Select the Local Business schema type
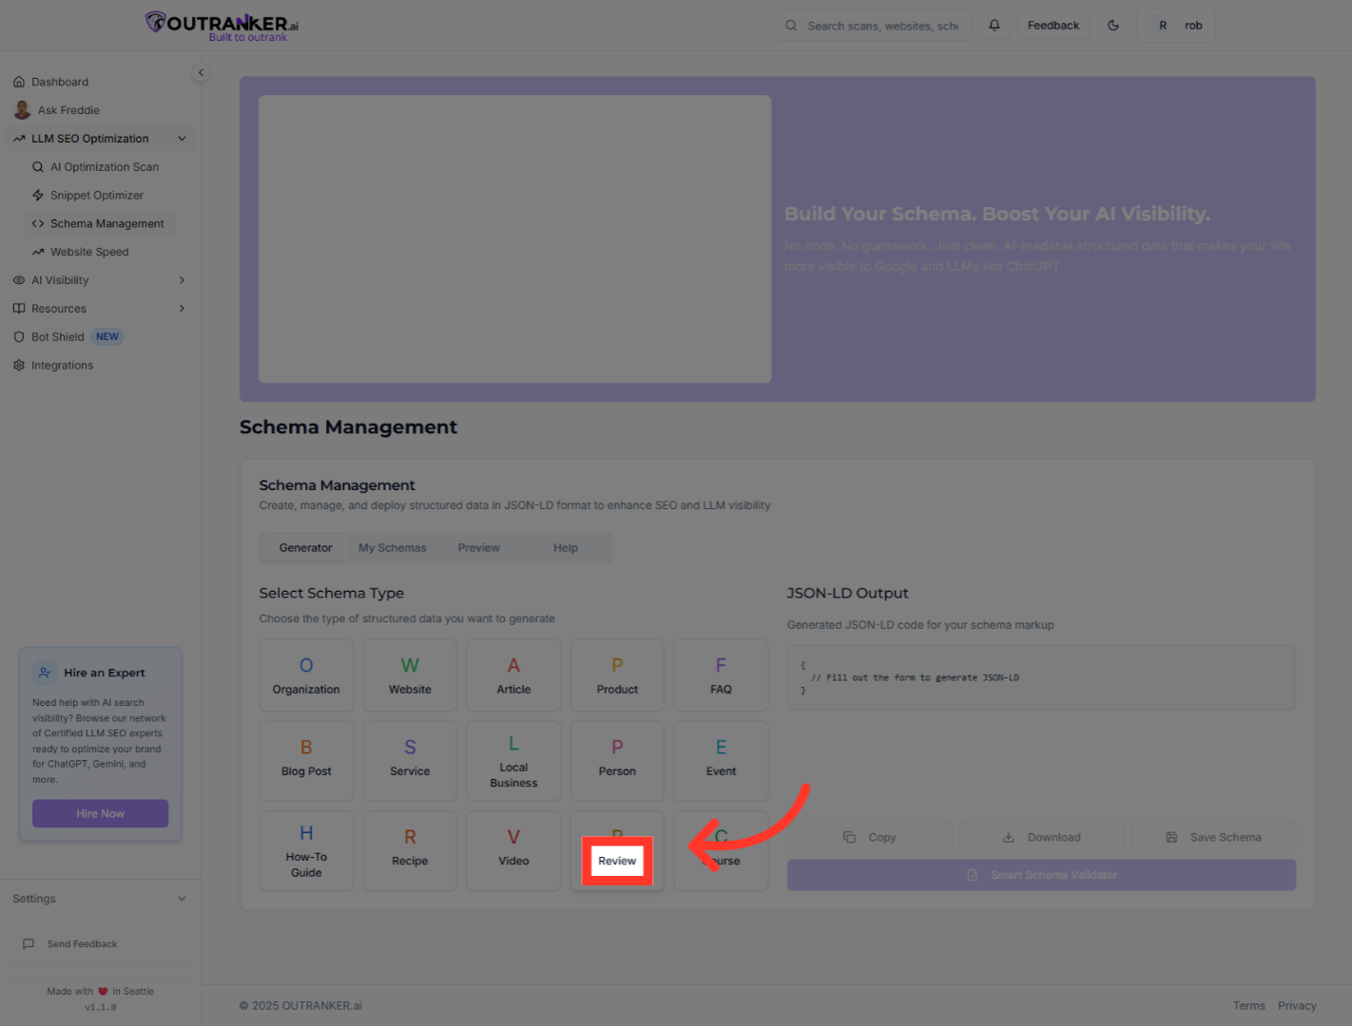The width and height of the screenshot is (1352, 1026). [x=513, y=761]
